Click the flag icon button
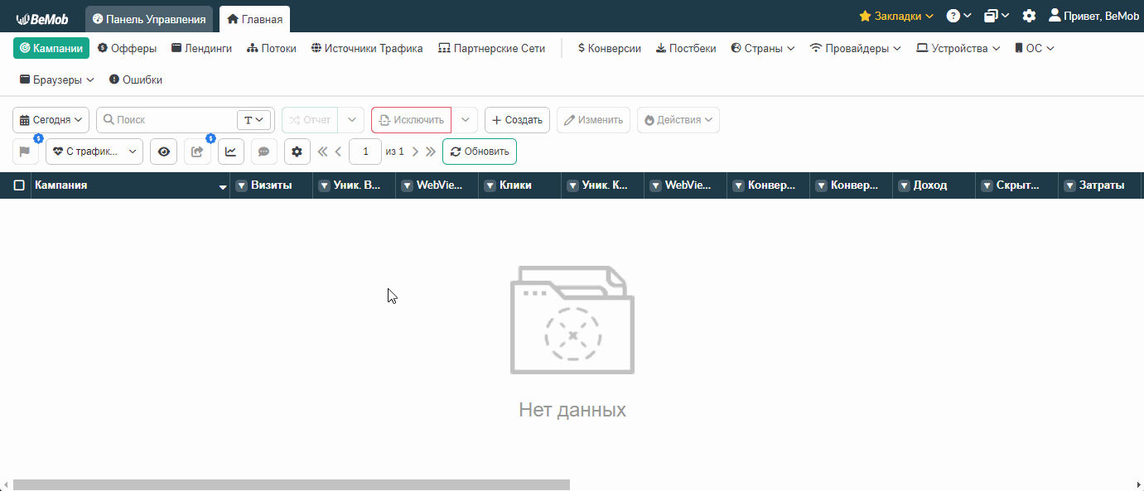 tap(25, 152)
